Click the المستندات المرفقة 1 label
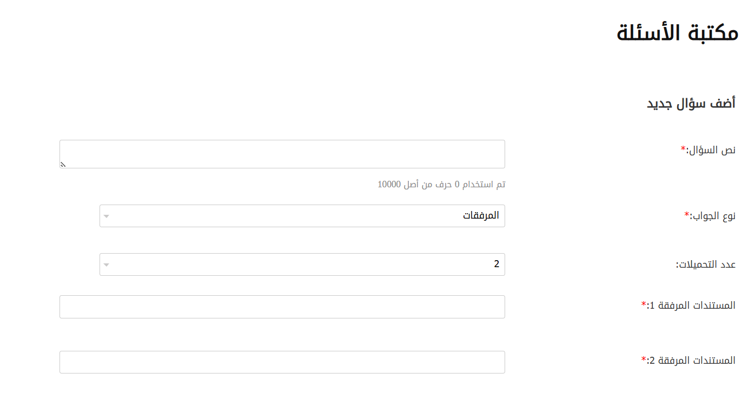The width and height of the screenshot is (755, 394). point(691,305)
